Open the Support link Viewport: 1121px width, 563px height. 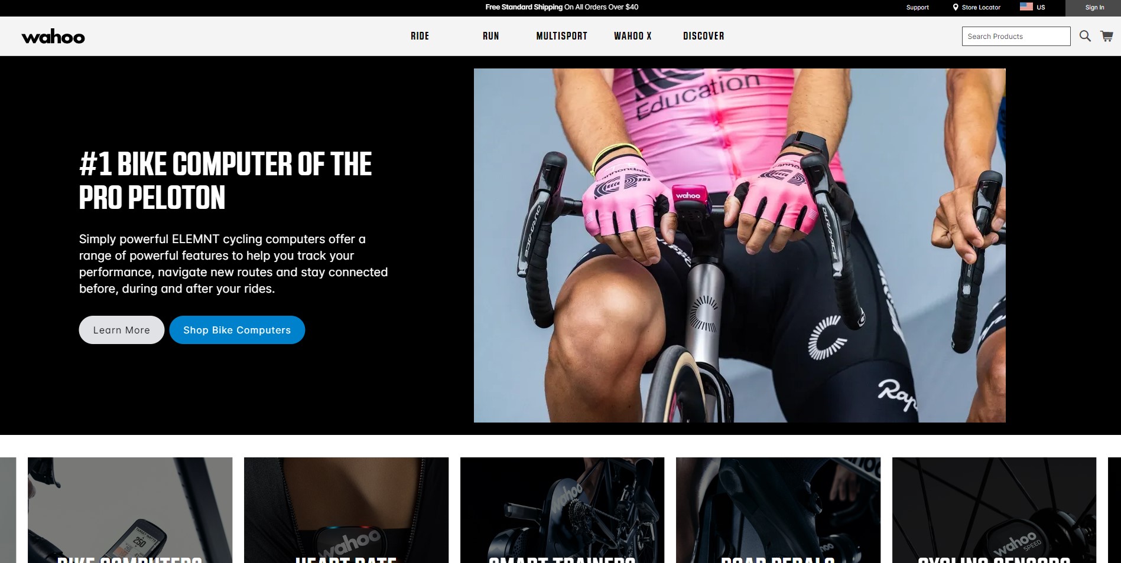point(918,8)
